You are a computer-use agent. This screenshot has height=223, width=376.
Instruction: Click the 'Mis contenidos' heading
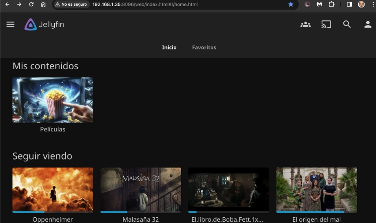pyautogui.click(x=45, y=66)
